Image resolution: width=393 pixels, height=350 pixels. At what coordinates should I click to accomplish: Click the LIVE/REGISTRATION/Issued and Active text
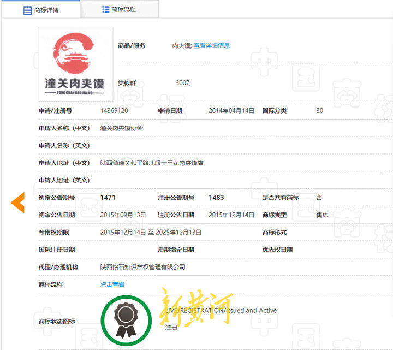[221, 310]
